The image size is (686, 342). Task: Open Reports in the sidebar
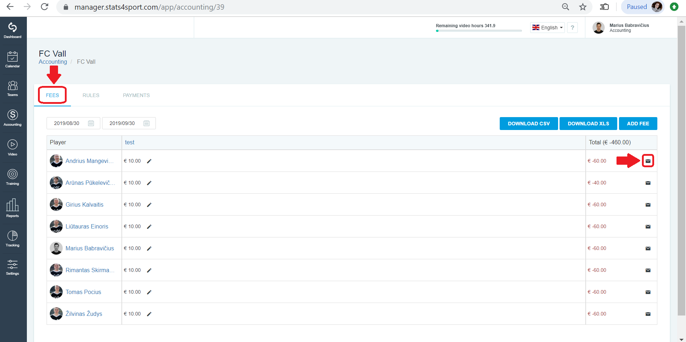point(13,208)
